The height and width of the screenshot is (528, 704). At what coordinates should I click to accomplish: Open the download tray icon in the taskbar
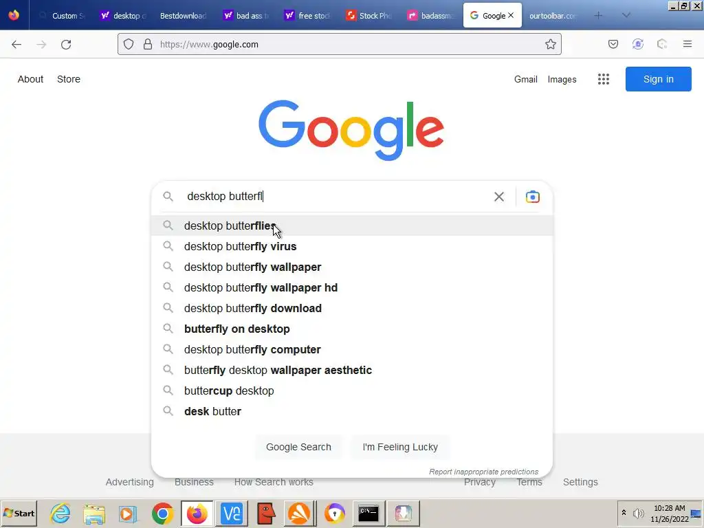(403, 513)
